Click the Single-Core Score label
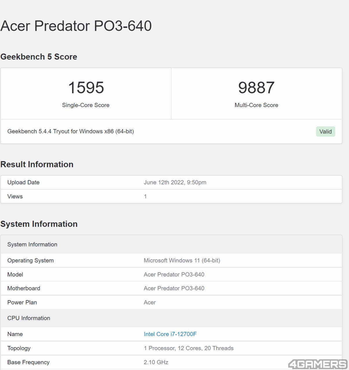The height and width of the screenshot is (370, 349). tap(86, 105)
